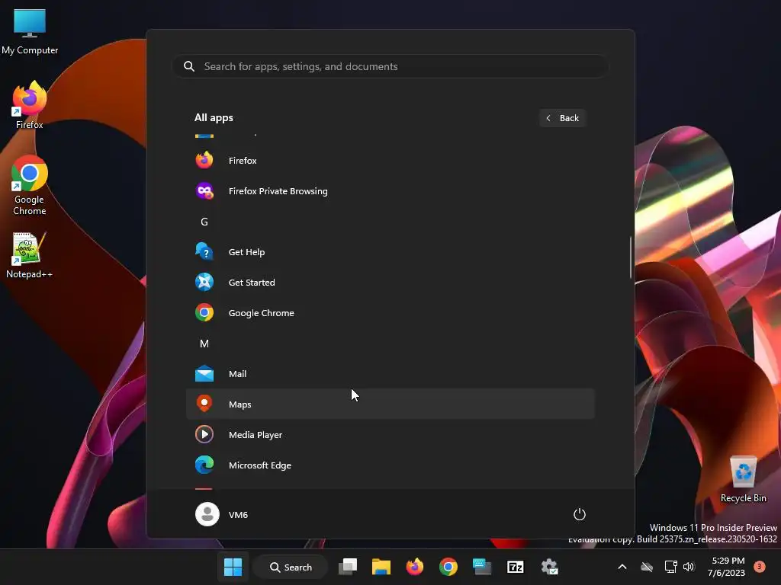Open network status in the system tray
The width and height of the screenshot is (781, 585).
tap(670, 567)
